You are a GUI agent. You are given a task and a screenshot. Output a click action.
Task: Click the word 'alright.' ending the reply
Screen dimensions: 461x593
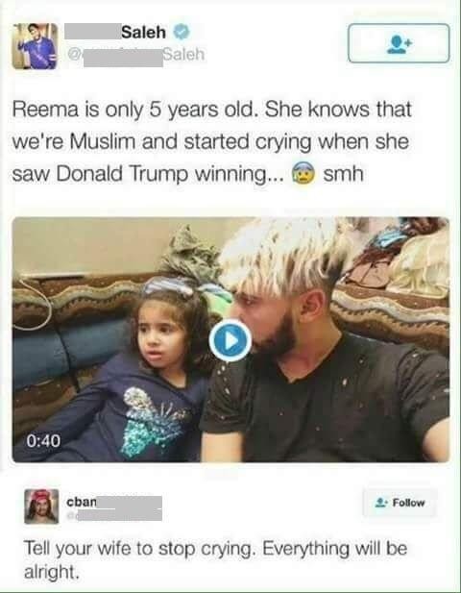[x=52, y=572]
